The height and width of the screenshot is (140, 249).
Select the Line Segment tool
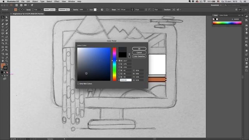click(7, 27)
